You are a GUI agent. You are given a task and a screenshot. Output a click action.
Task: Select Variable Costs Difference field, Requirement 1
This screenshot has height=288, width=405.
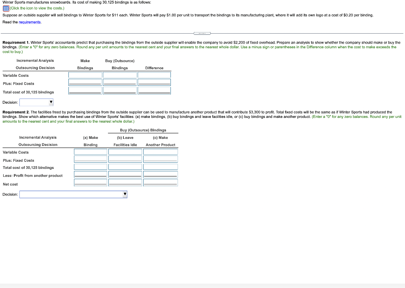[154, 75]
